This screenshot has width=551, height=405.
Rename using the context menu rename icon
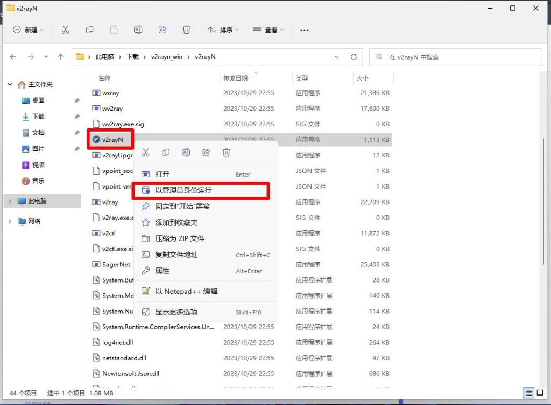186,153
